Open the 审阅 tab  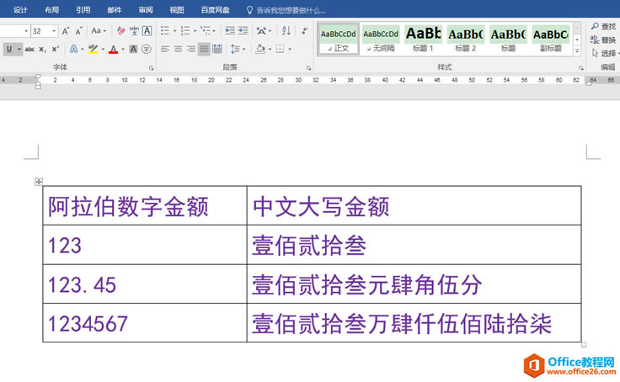tap(146, 10)
